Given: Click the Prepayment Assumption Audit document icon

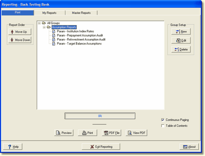Looking at the screenshot, I should 54,35.
